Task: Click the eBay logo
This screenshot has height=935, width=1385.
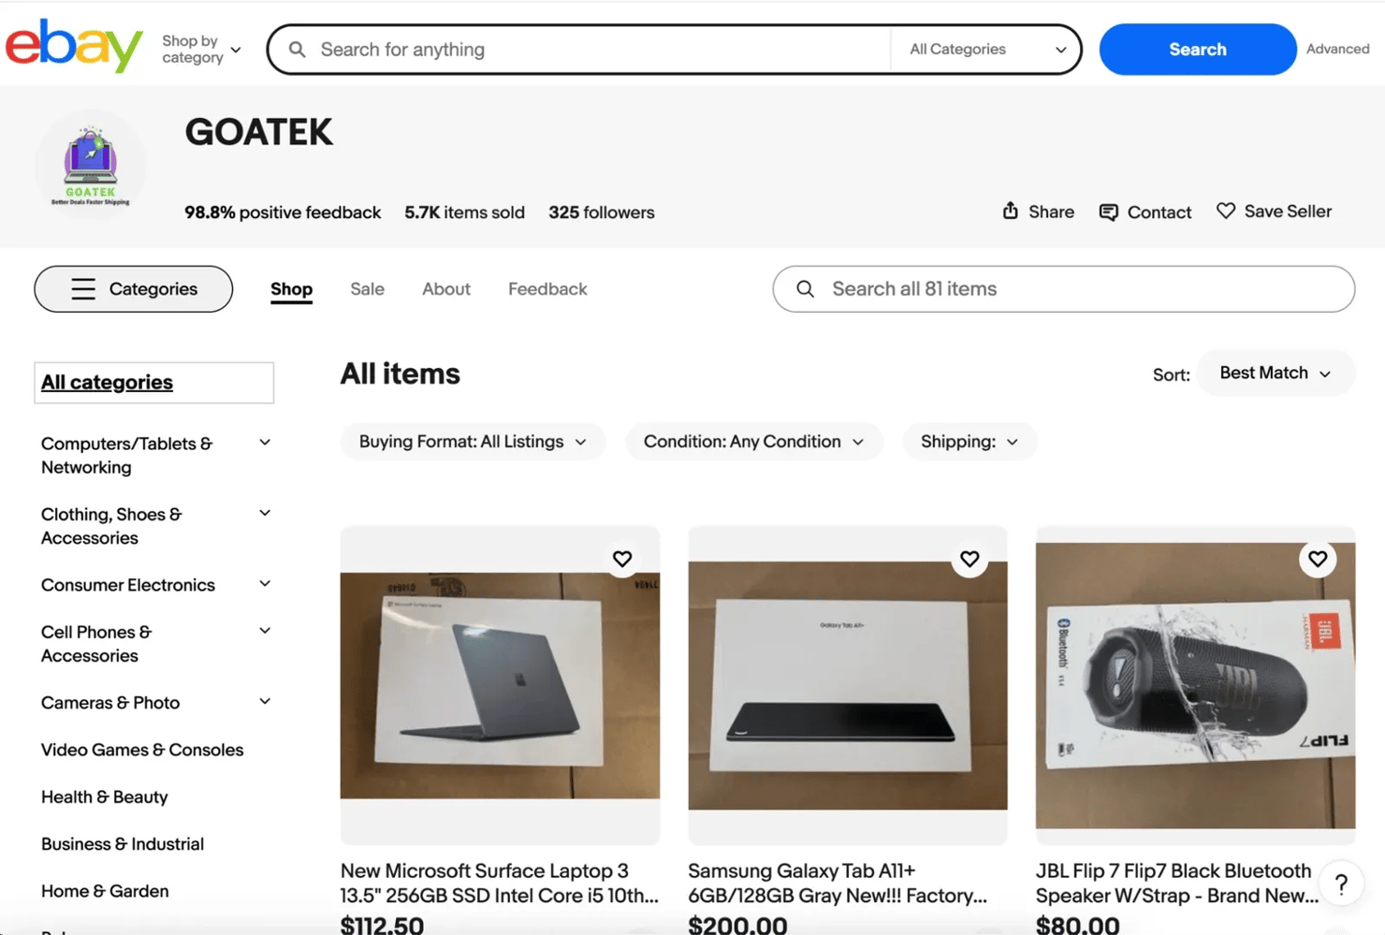Action: click(74, 46)
